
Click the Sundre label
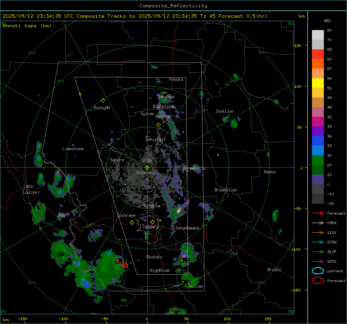tap(117, 160)
